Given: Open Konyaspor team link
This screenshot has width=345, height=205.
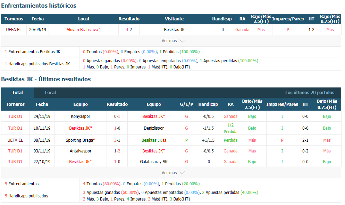Looking at the screenshot, I should pos(81,117).
